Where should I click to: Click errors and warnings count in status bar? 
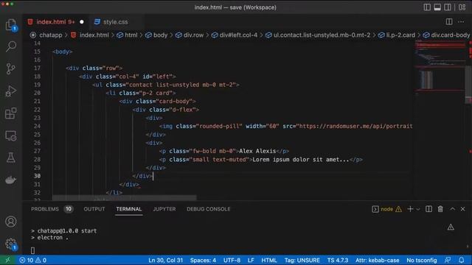[33, 260]
